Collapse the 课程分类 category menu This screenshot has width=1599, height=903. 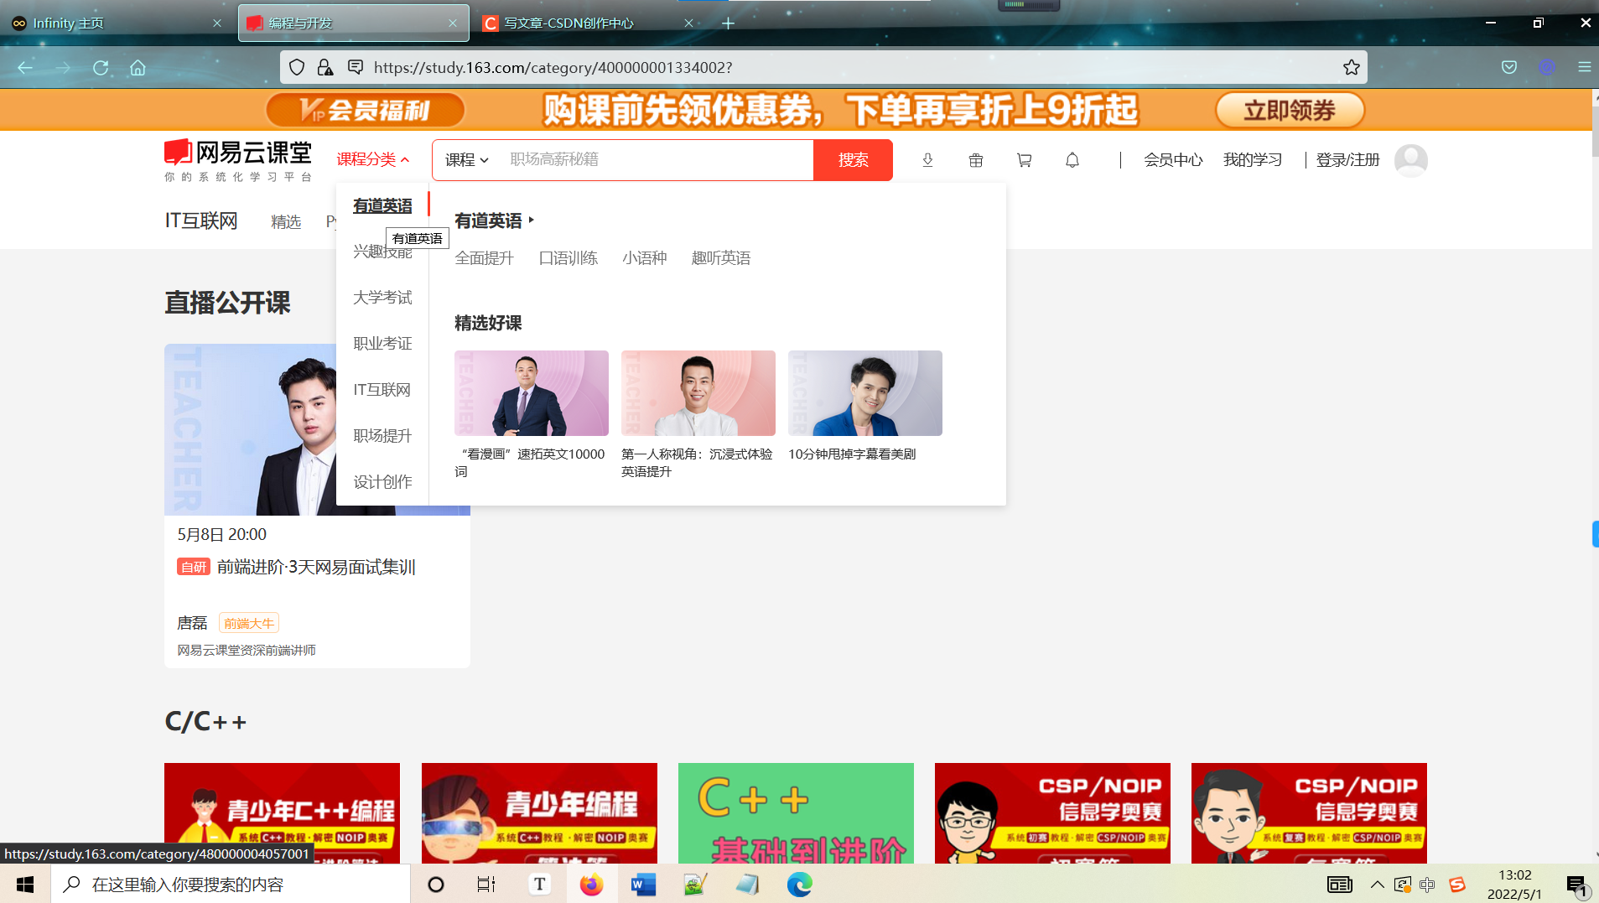pos(373,159)
